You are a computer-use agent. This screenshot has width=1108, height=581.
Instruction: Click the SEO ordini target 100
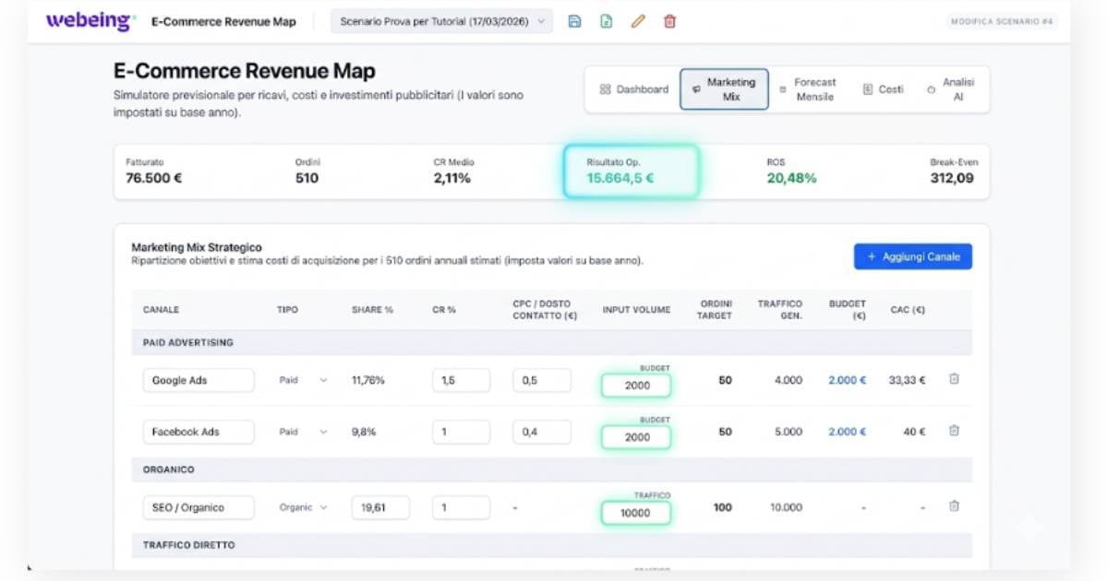(722, 507)
